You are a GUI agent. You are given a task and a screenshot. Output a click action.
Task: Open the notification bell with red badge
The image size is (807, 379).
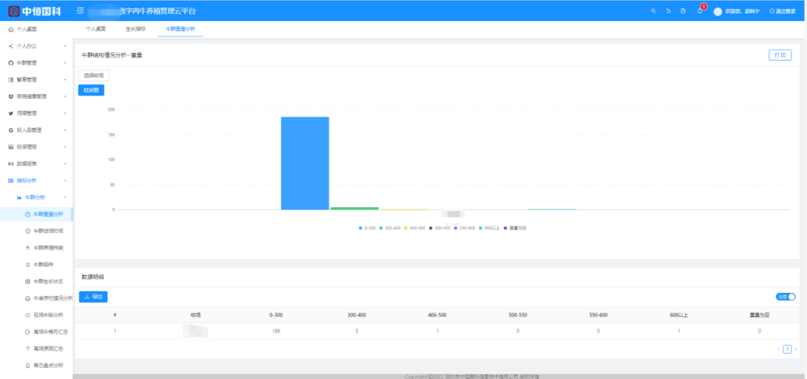tap(699, 10)
